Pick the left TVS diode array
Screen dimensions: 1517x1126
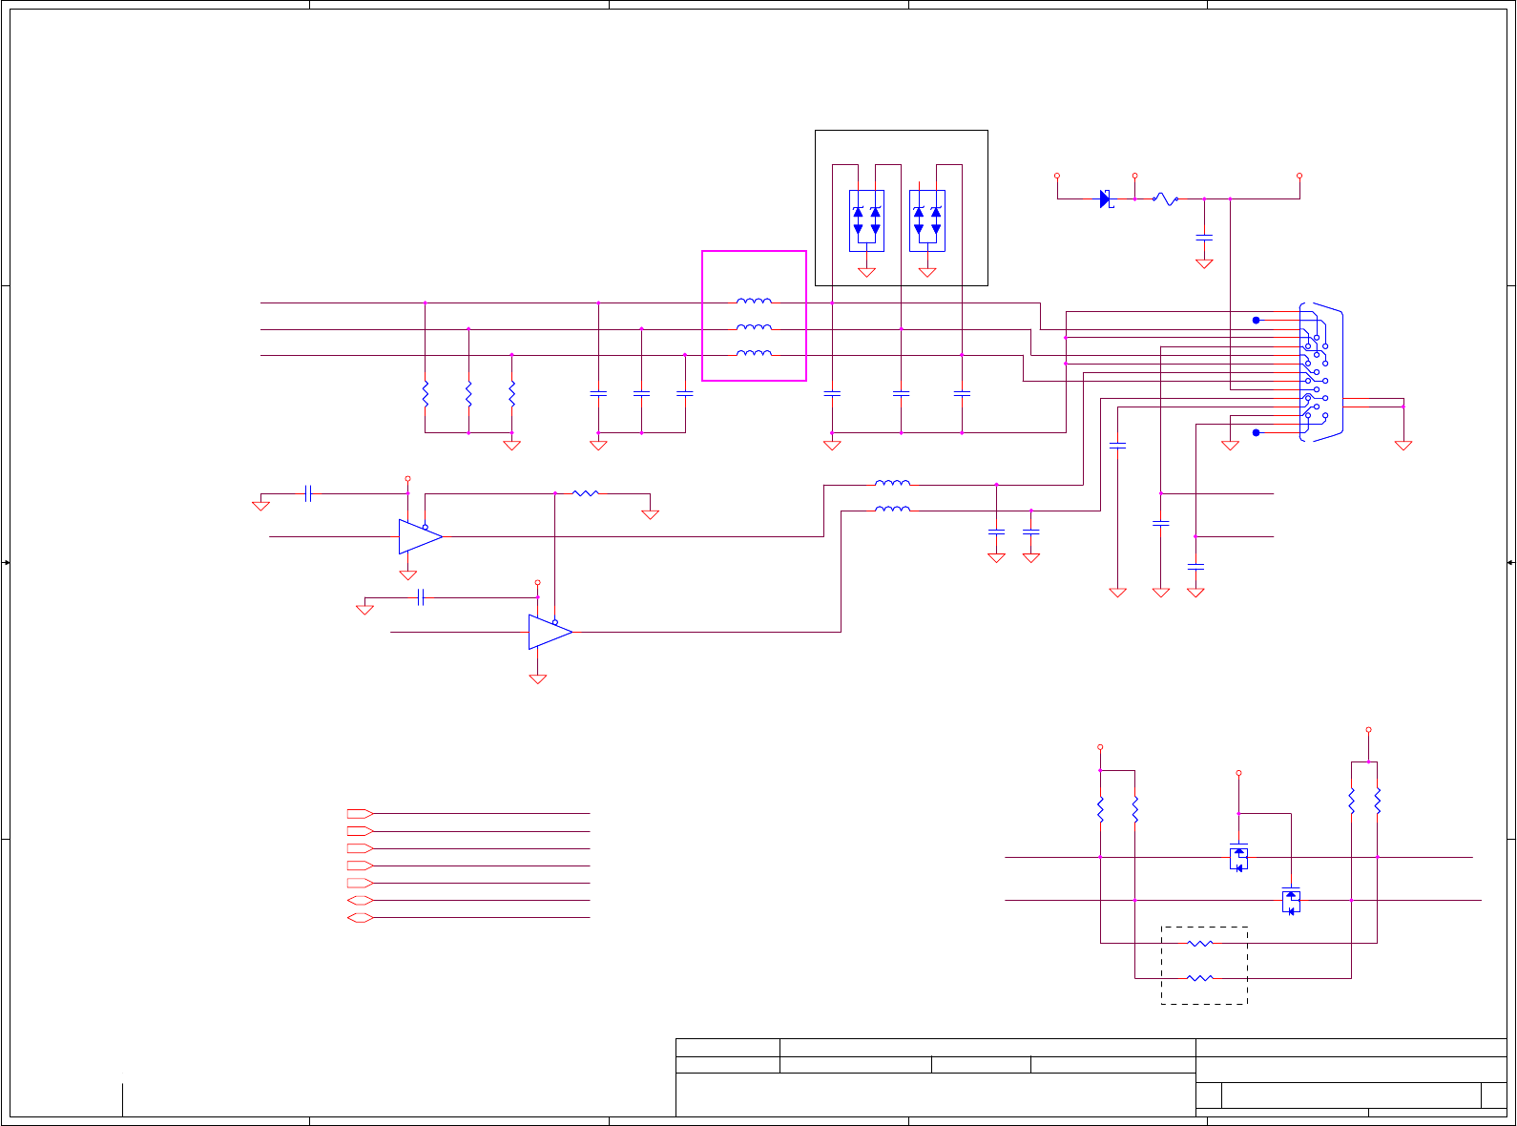pos(866,220)
